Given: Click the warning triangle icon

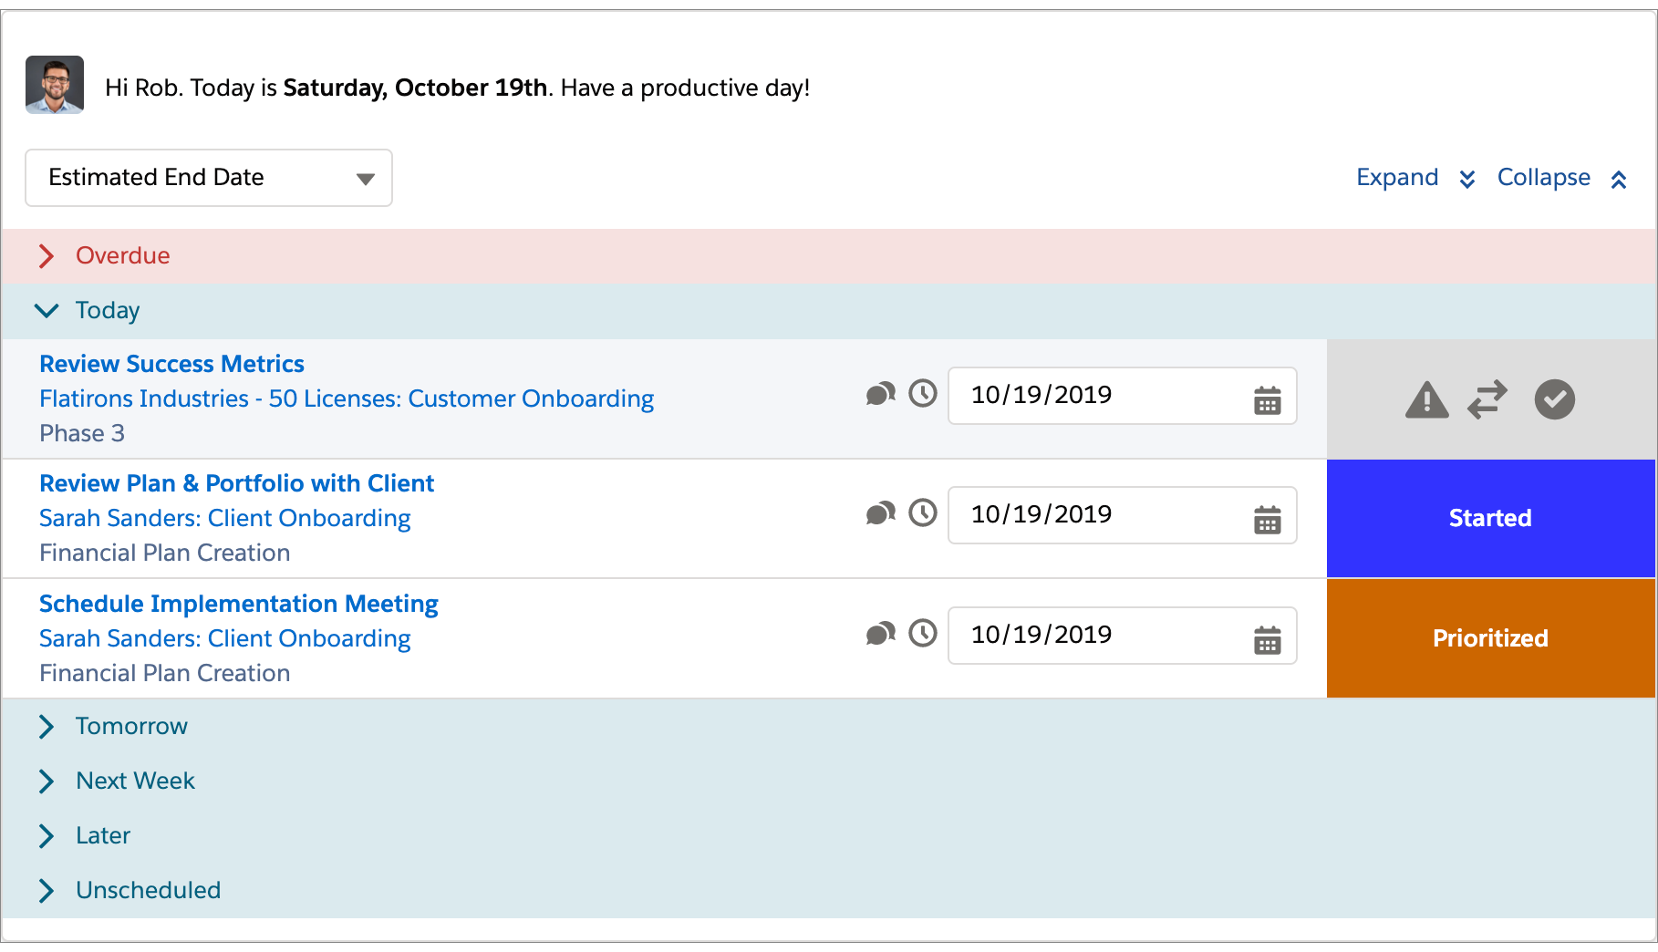Looking at the screenshot, I should tap(1426, 399).
